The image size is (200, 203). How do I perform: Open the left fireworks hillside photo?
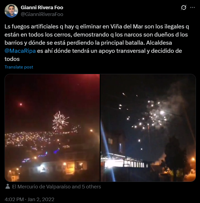coord(52,128)
